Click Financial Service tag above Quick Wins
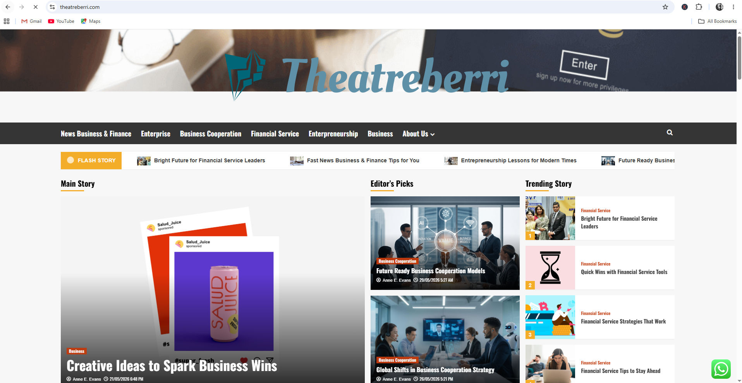Screen dimensions: 742x383 tap(596, 264)
